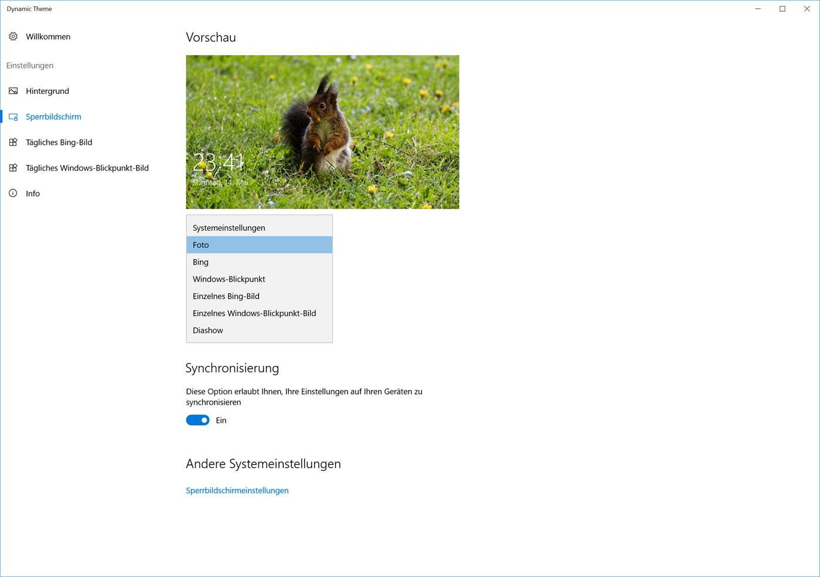Select Diashow from the list

259,330
